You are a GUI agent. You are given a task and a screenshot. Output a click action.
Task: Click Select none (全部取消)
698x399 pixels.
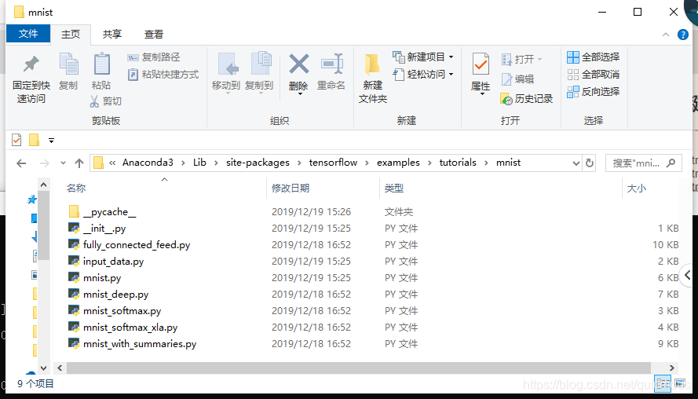click(x=594, y=75)
